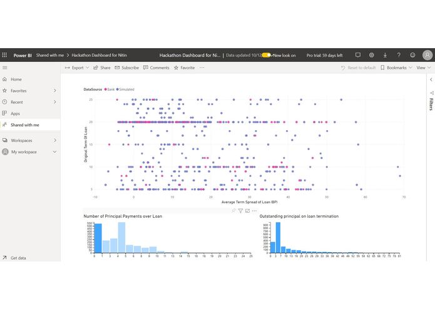Open Workspaces in sidebar
Image resolution: width=435 pixels, height=309 pixels.
(x=30, y=140)
